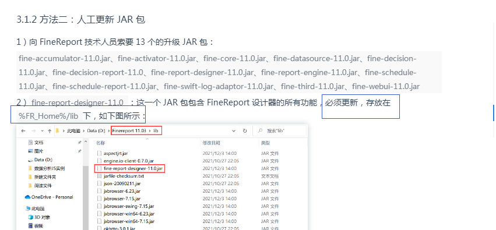Screen dimensions: 496x230
Task: Click inline code fine-report-designer-11.0 in step 2
Action: 78,102
